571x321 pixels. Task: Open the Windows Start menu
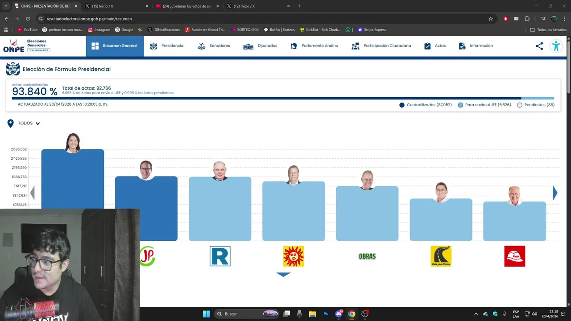(206, 314)
